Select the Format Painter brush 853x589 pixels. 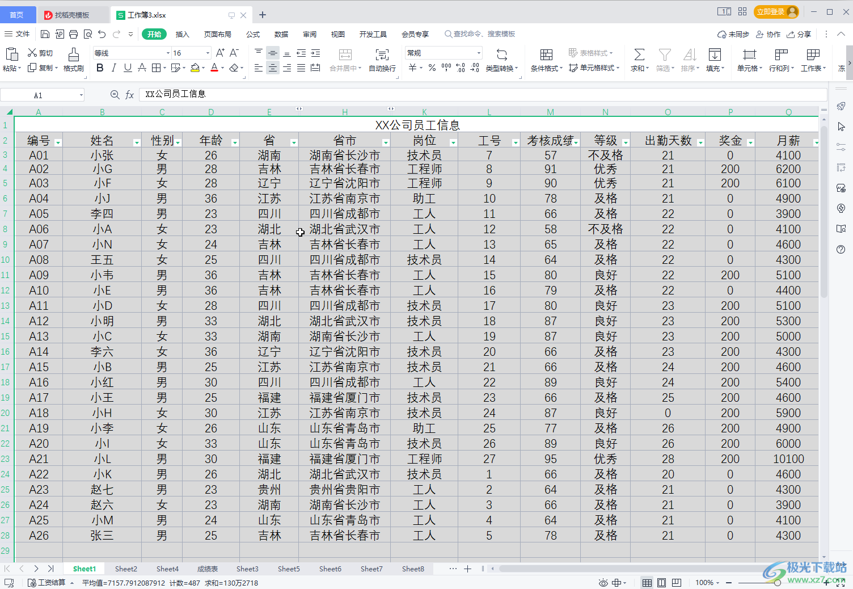coord(74,54)
